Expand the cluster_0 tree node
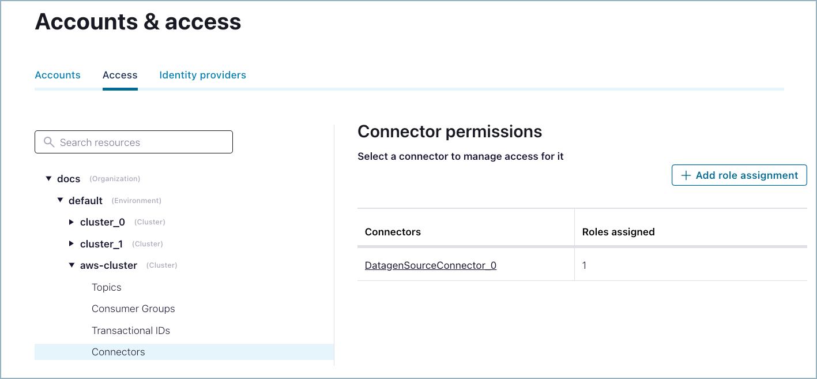This screenshot has height=379, width=817. [71, 222]
